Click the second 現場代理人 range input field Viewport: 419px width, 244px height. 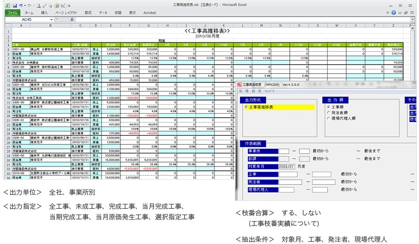pyautogui.click(x=320, y=190)
